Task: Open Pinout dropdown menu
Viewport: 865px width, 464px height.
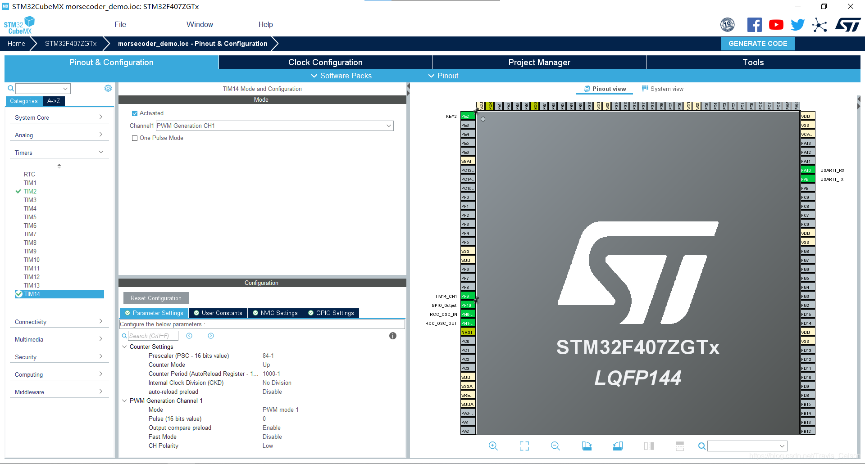Action: [x=443, y=76]
